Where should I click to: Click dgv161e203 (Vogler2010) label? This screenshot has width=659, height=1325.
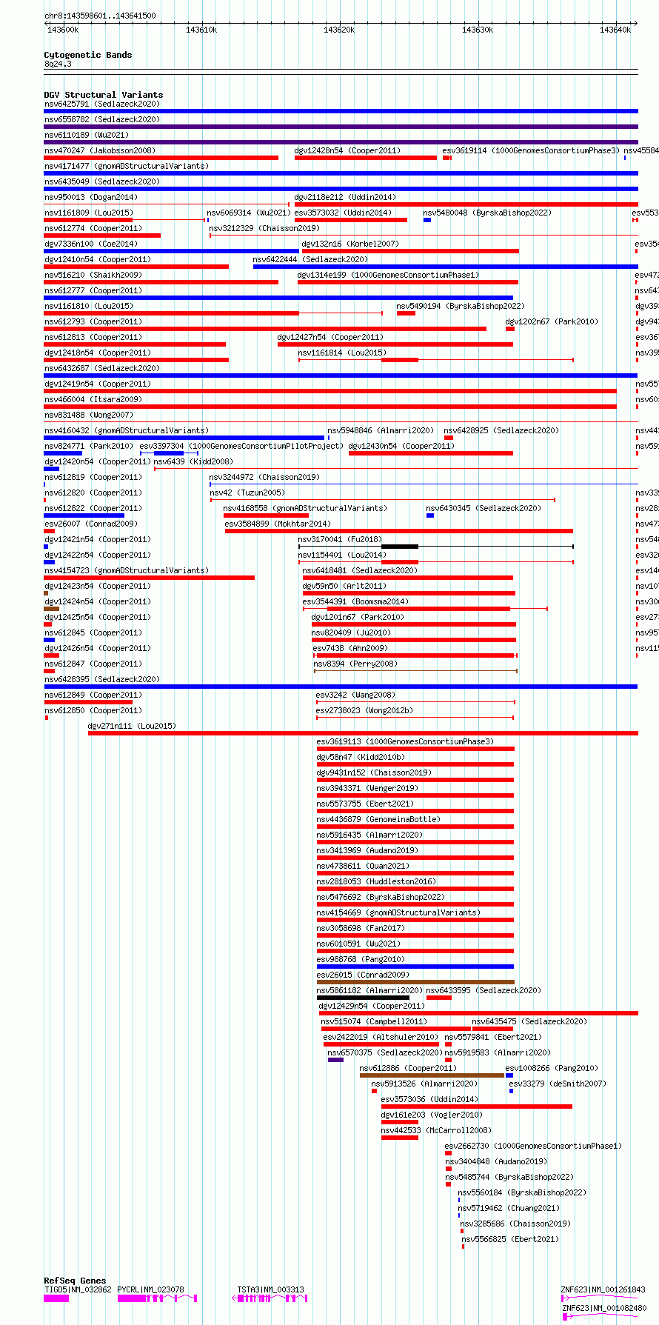(432, 1115)
